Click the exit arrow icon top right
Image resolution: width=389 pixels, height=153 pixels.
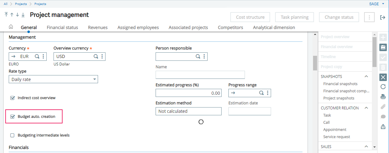[383, 17]
